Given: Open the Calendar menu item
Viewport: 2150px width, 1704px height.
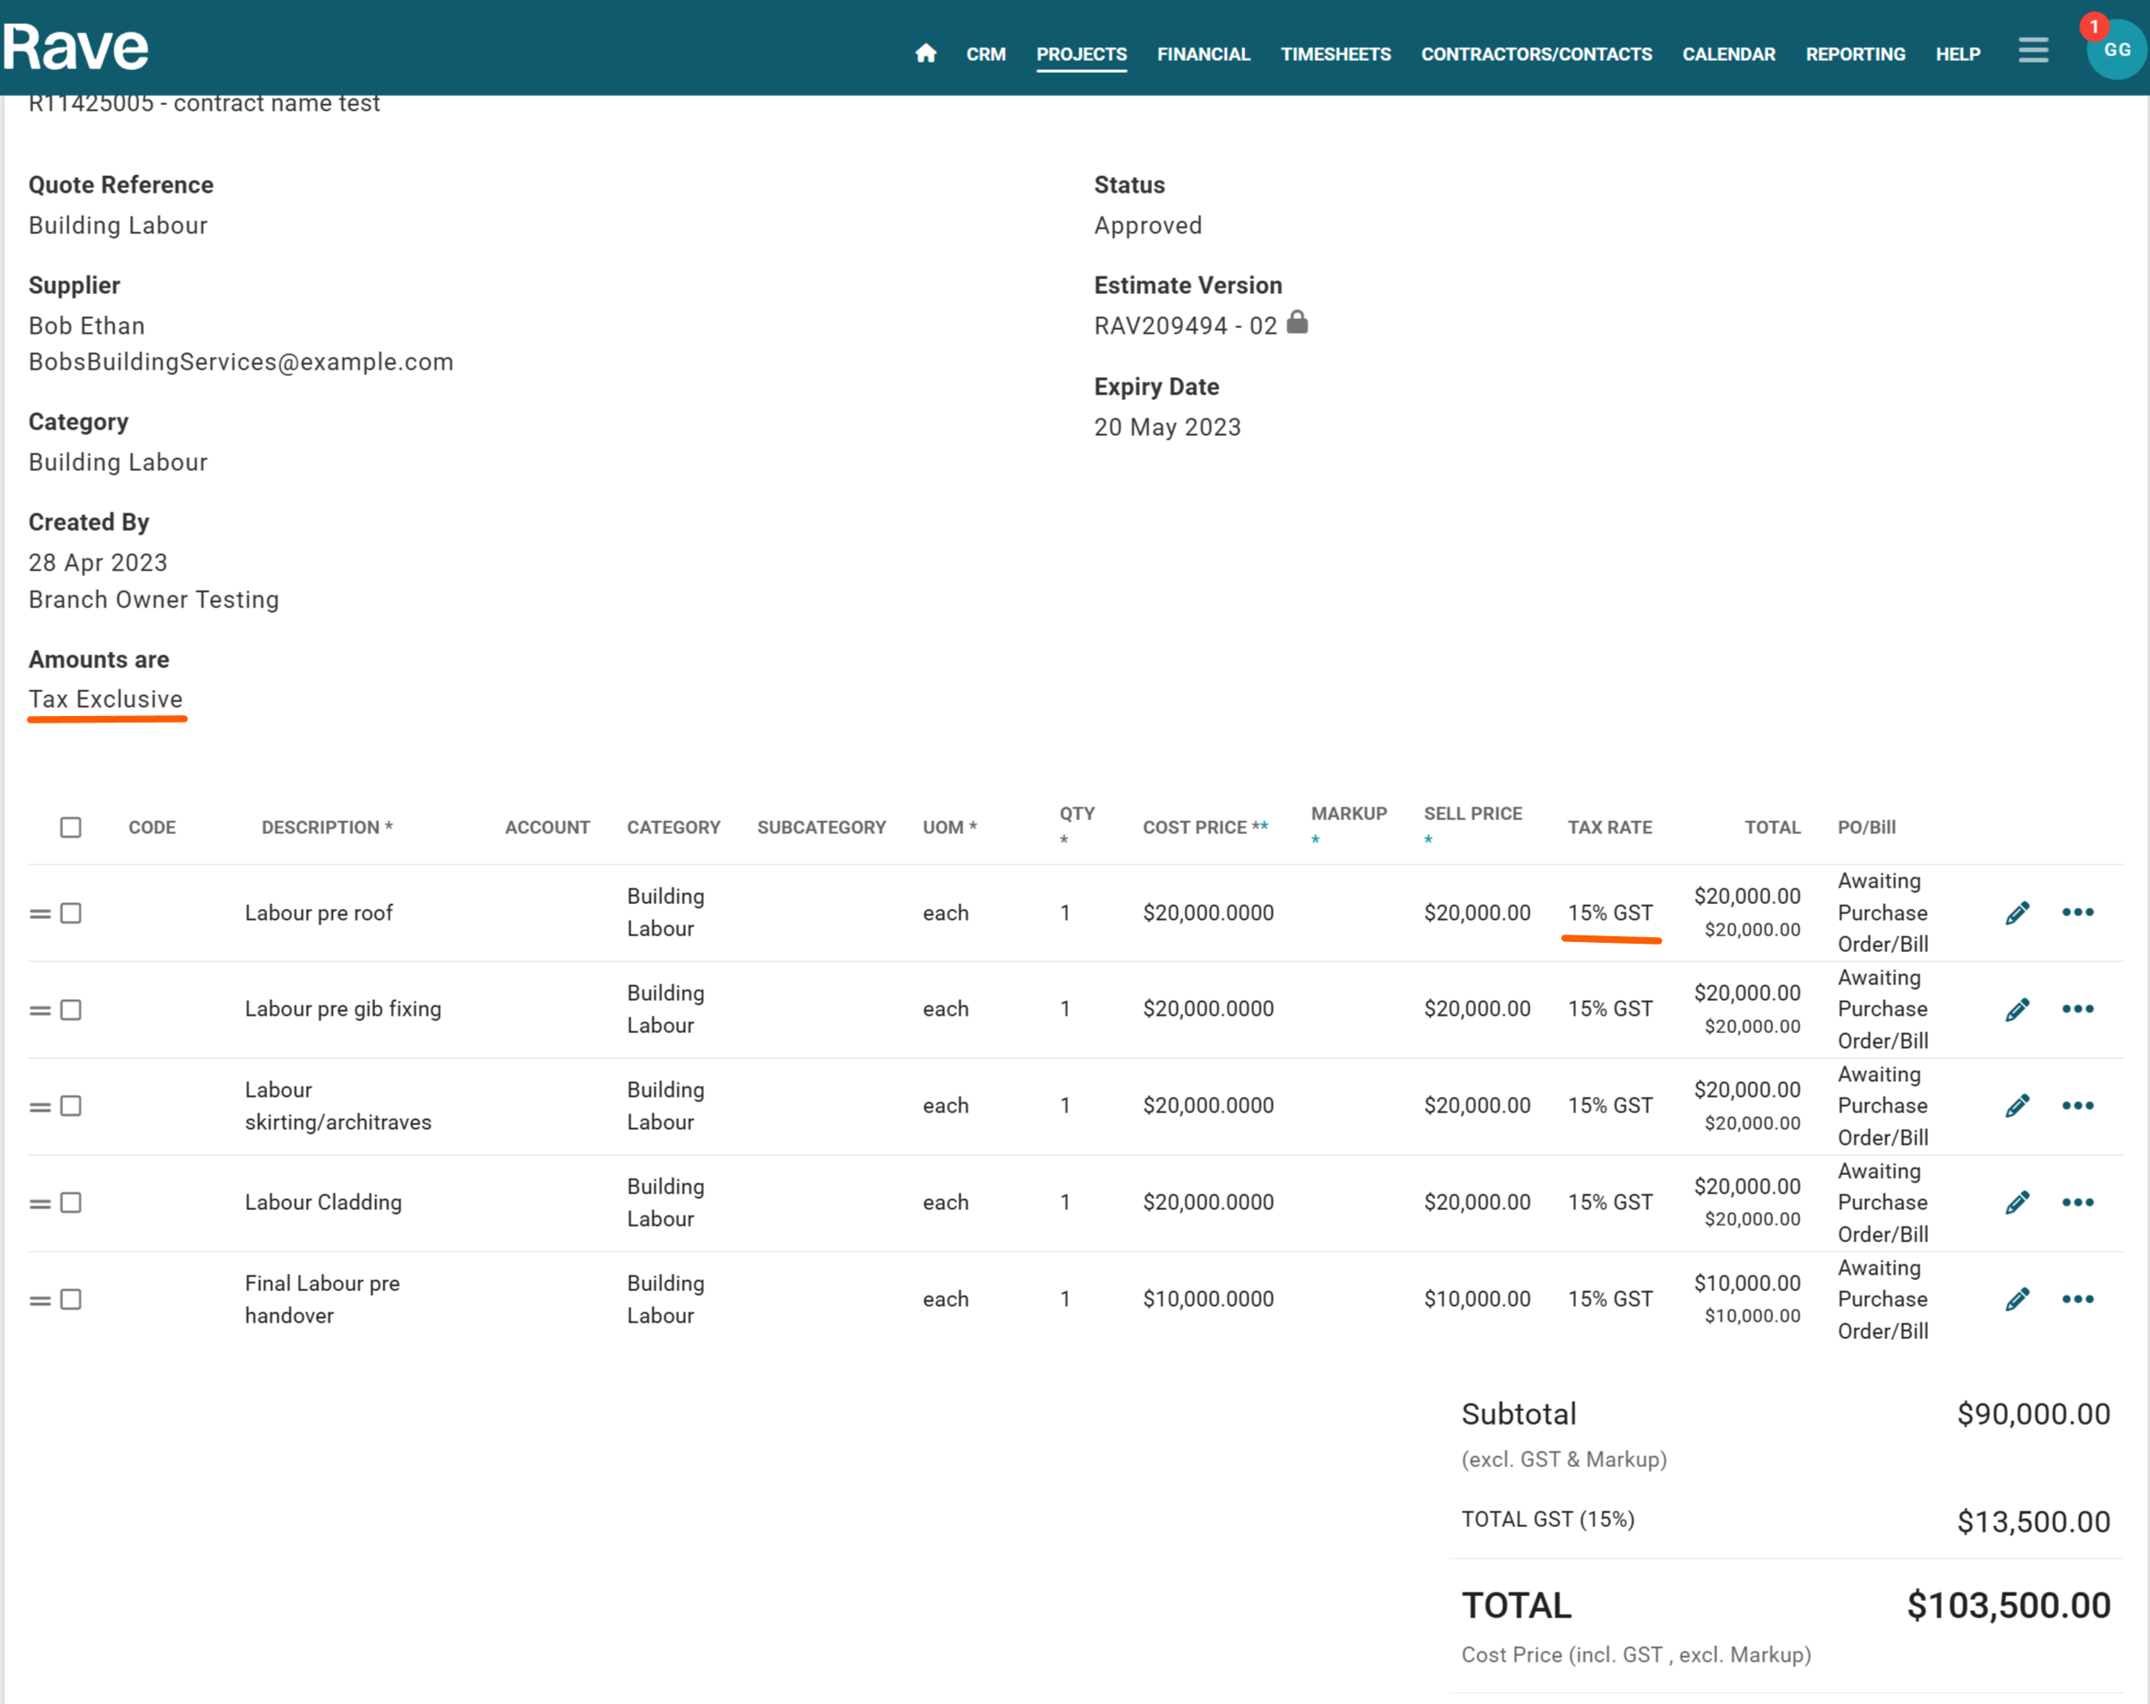Looking at the screenshot, I should pyautogui.click(x=1728, y=53).
